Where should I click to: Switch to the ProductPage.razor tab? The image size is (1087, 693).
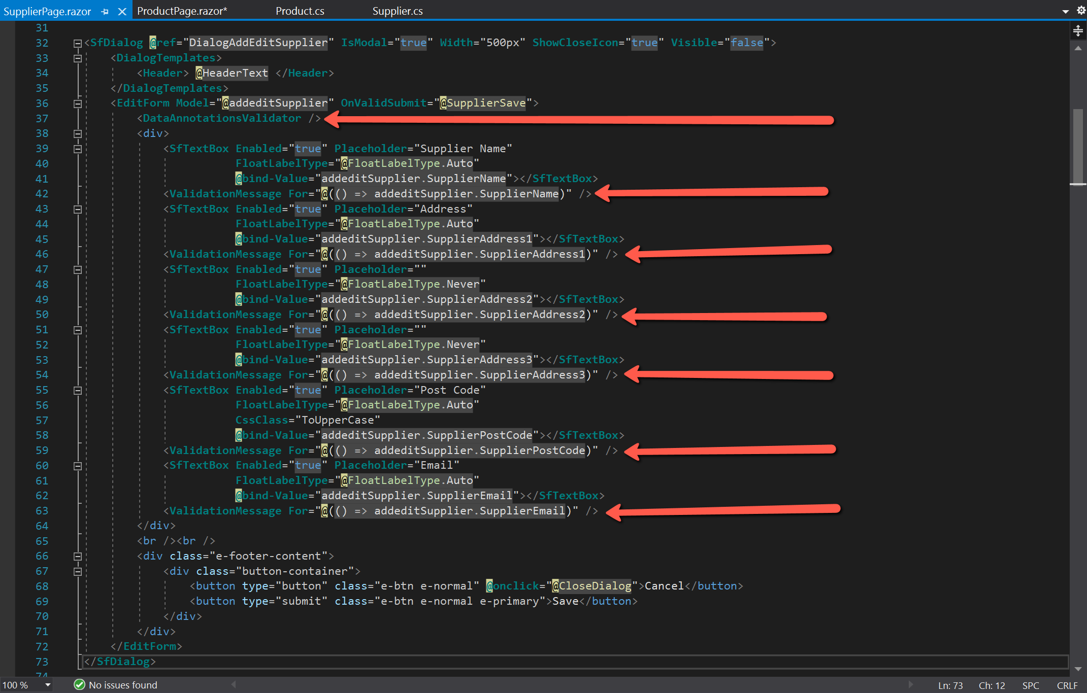tap(181, 10)
